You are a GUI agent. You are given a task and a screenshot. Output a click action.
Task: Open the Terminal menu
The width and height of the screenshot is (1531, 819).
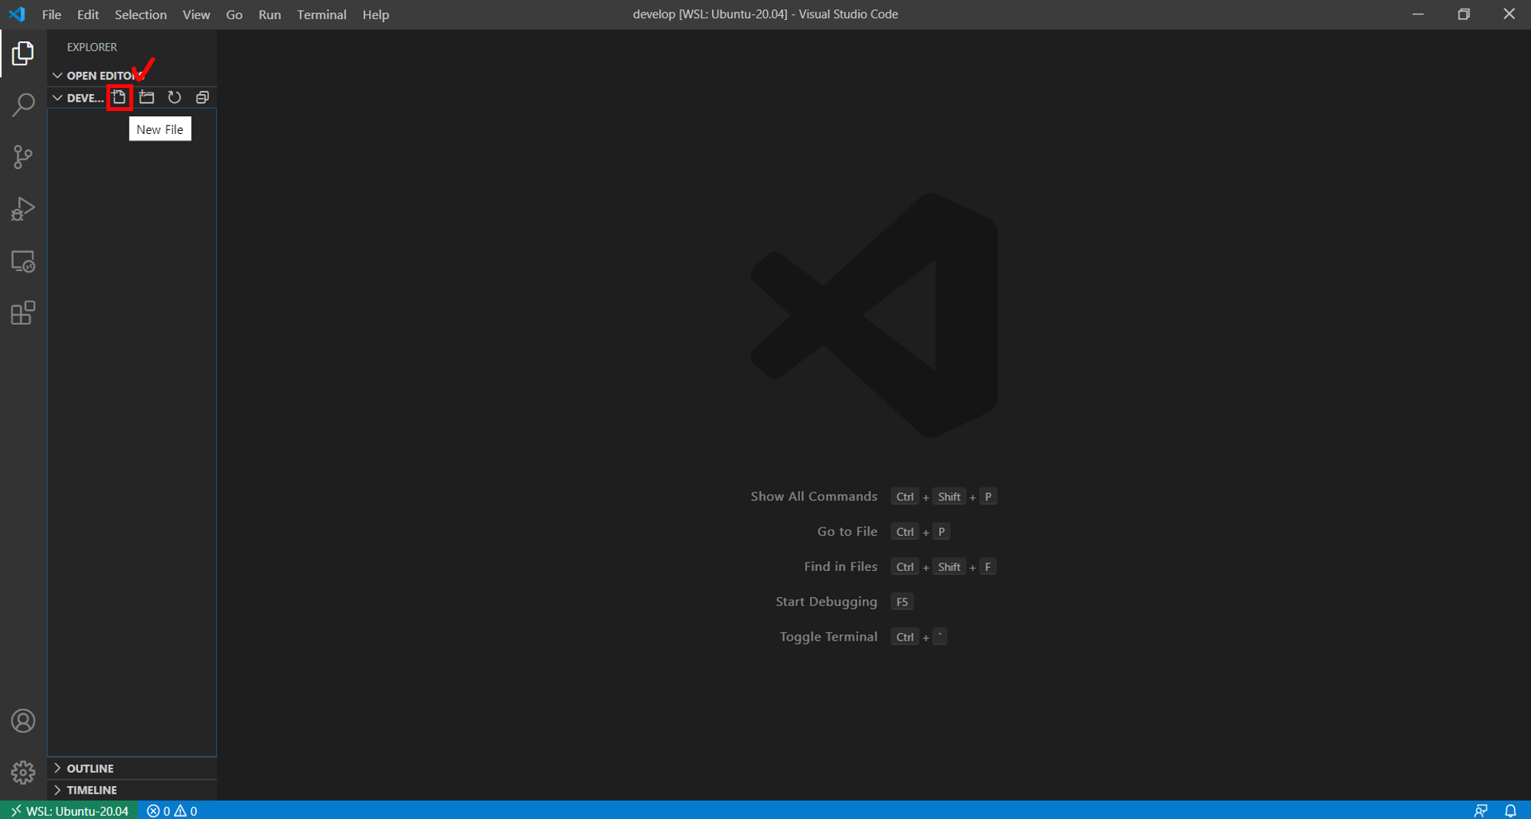tap(322, 15)
